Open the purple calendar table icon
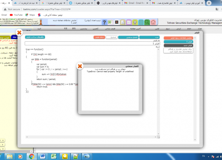The width and height of the screenshot is (222, 160). tap(129, 22)
